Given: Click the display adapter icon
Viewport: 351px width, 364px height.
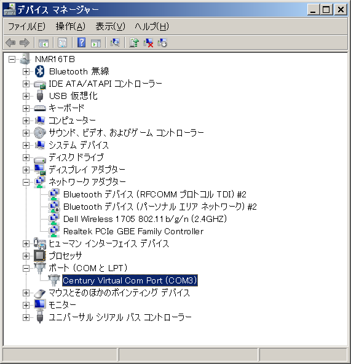Looking at the screenshot, I should [40, 170].
